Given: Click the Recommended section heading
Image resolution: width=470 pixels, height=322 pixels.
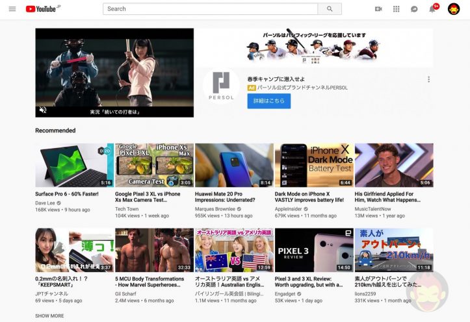Looking at the screenshot, I should tap(55, 130).
